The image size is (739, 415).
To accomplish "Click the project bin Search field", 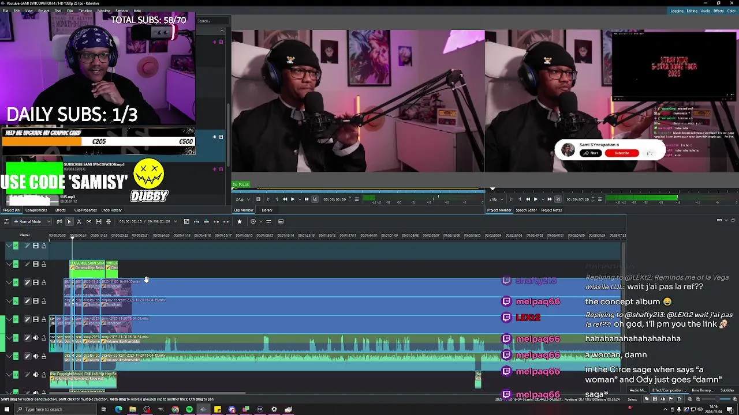I will tap(212, 21).
